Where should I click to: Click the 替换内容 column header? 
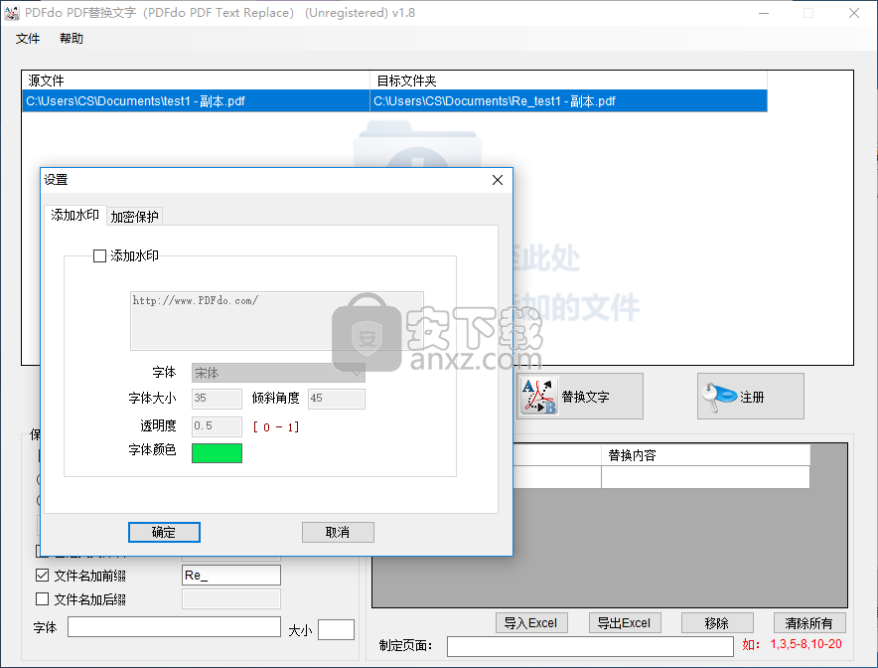click(x=705, y=455)
